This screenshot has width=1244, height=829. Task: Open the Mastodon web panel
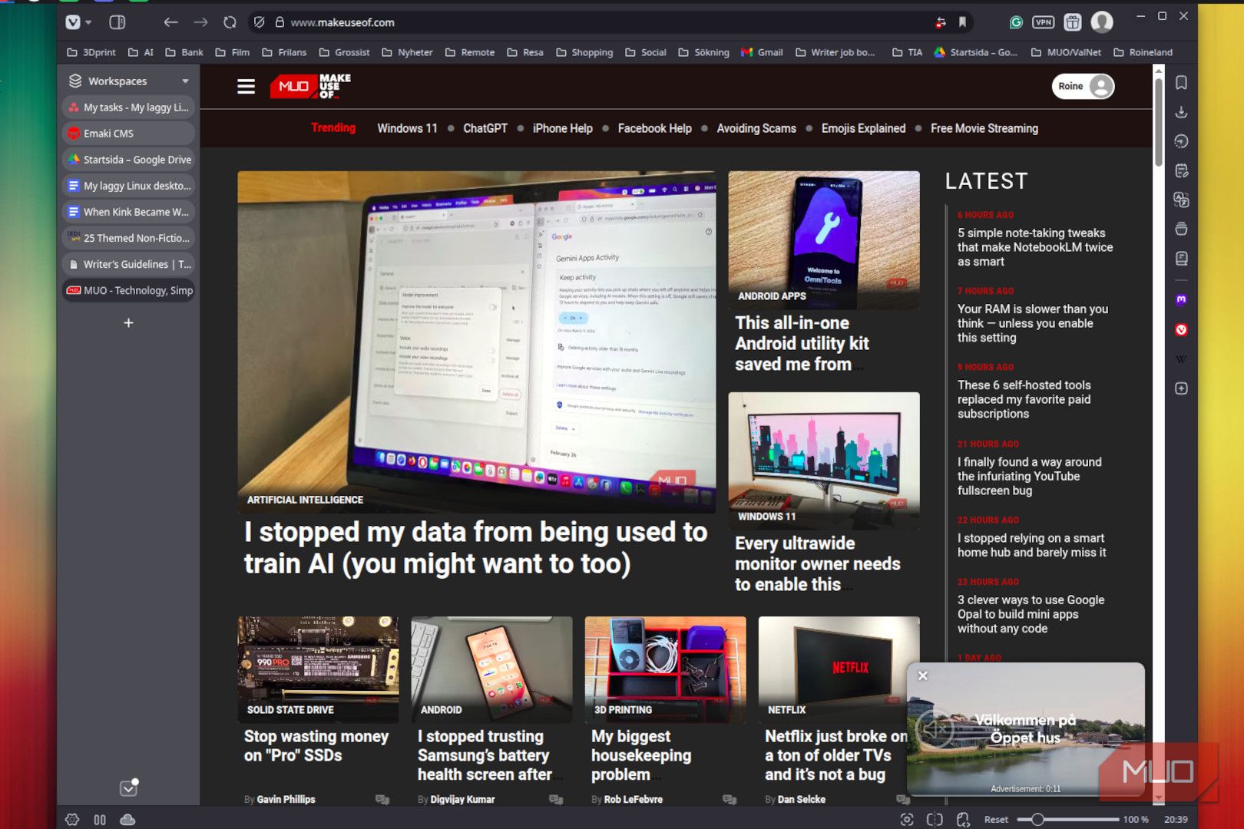[x=1182, y=299]
